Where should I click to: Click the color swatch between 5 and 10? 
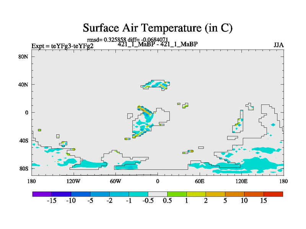point(234,194)
